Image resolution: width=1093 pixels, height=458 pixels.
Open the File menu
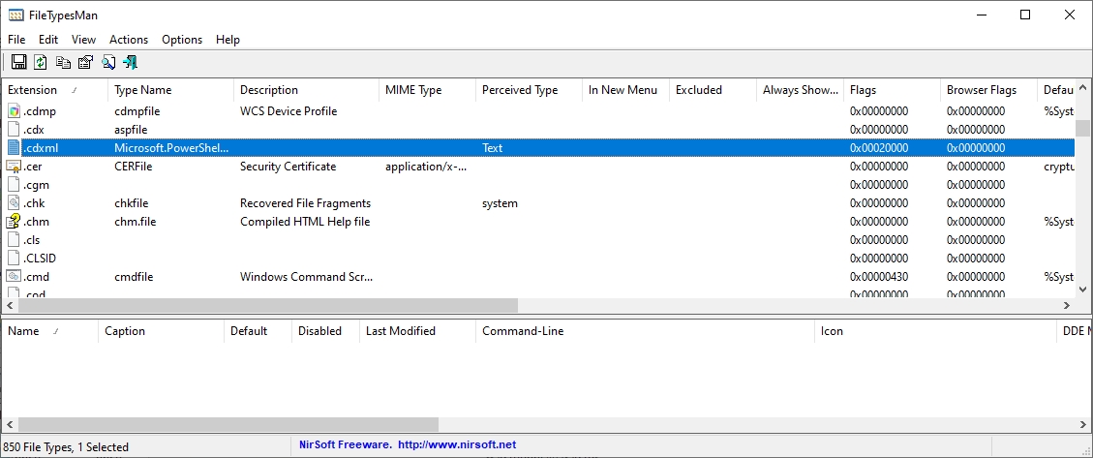(16, 40)
